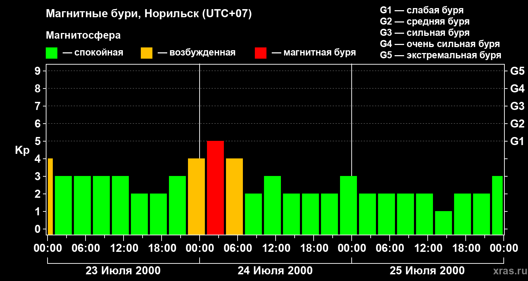528x281 pixels.
Task: Click 'G5 — экстремальная буря' description
Action: [x=441, y=55]
